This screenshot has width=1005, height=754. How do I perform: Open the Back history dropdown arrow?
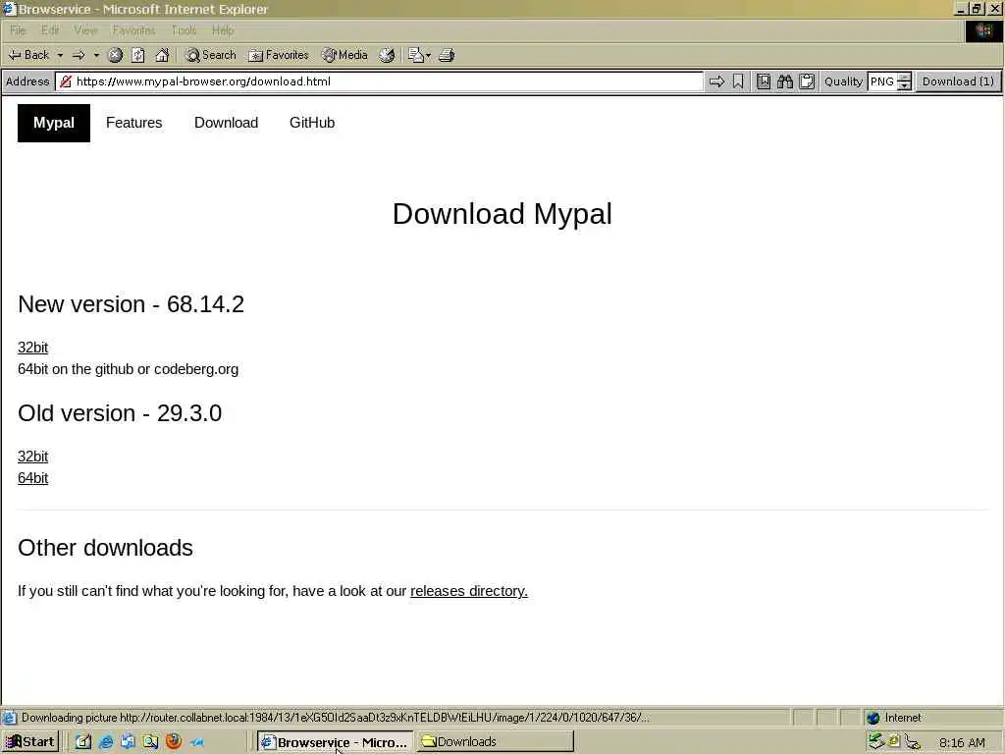click(x=60, y=55)
